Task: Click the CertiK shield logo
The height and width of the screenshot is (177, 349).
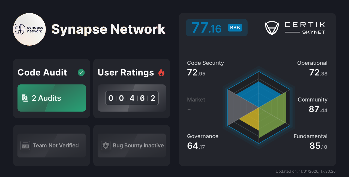Action: coord(272,27)
